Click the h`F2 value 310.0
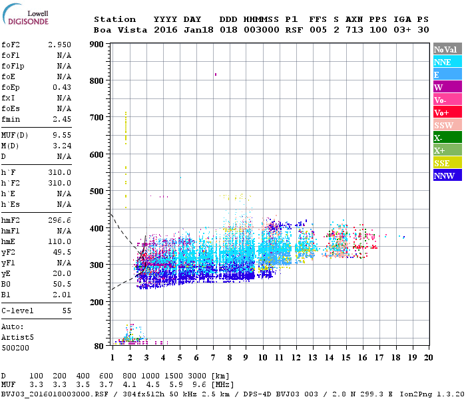The width and height of the screenshot is (466, 399). tap(59, 183)
